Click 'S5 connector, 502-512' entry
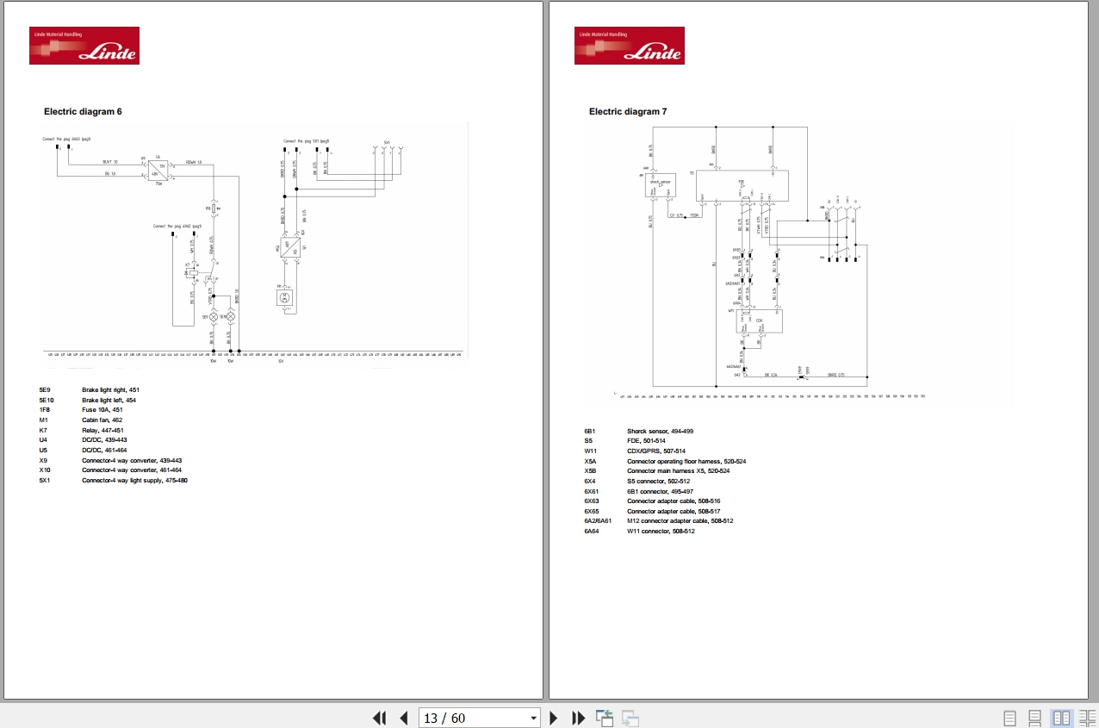The height and width of the screenshot is (728, 1099). tap(659, 481)
